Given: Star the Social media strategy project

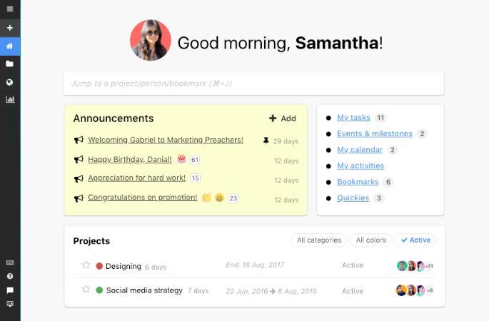Looking at the screenshot, I should tap(86, 290).
